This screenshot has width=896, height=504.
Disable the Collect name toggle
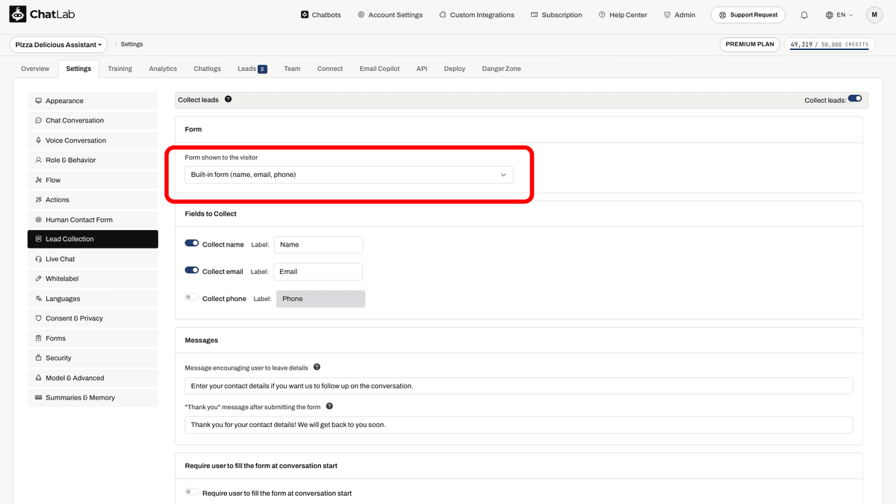point(192,243)
